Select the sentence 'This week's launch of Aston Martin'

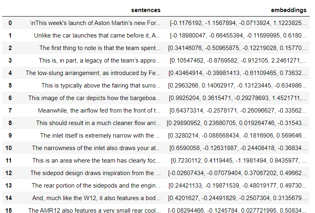point(95,23)
